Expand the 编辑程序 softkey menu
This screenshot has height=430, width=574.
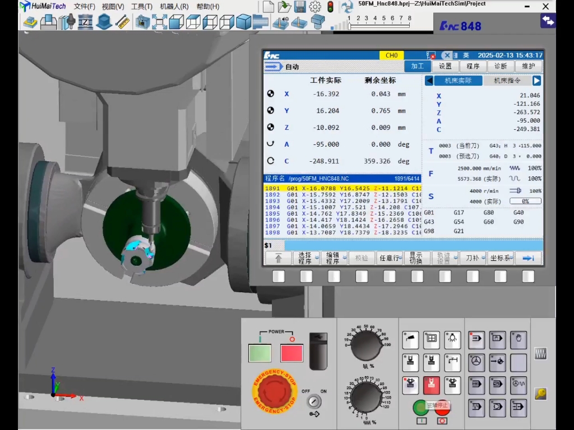pyautogui.click(x=335, y=258)
